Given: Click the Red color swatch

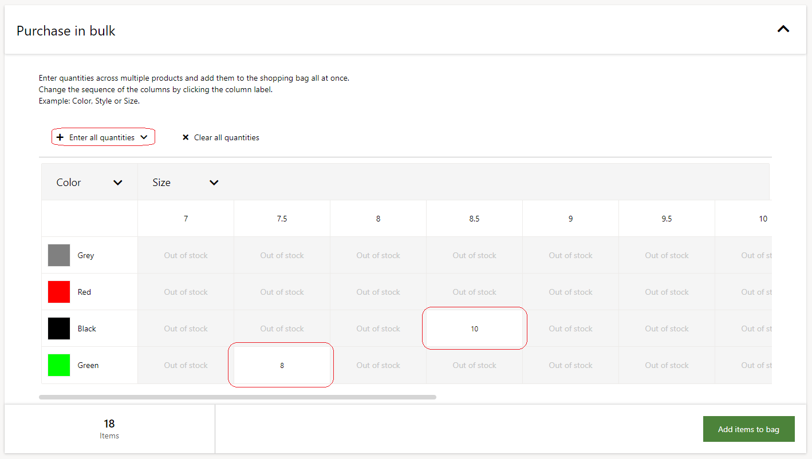Looking at the screenshot, I should click(59, 292).
